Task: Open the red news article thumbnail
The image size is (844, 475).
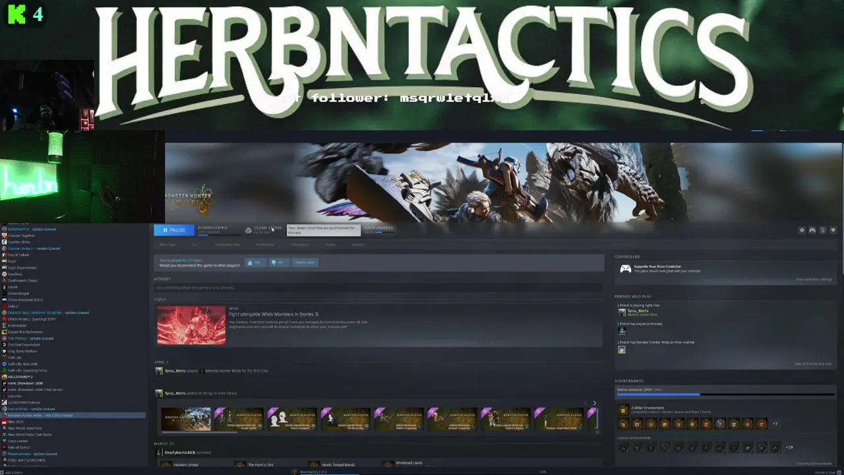Action: (191, 325)
